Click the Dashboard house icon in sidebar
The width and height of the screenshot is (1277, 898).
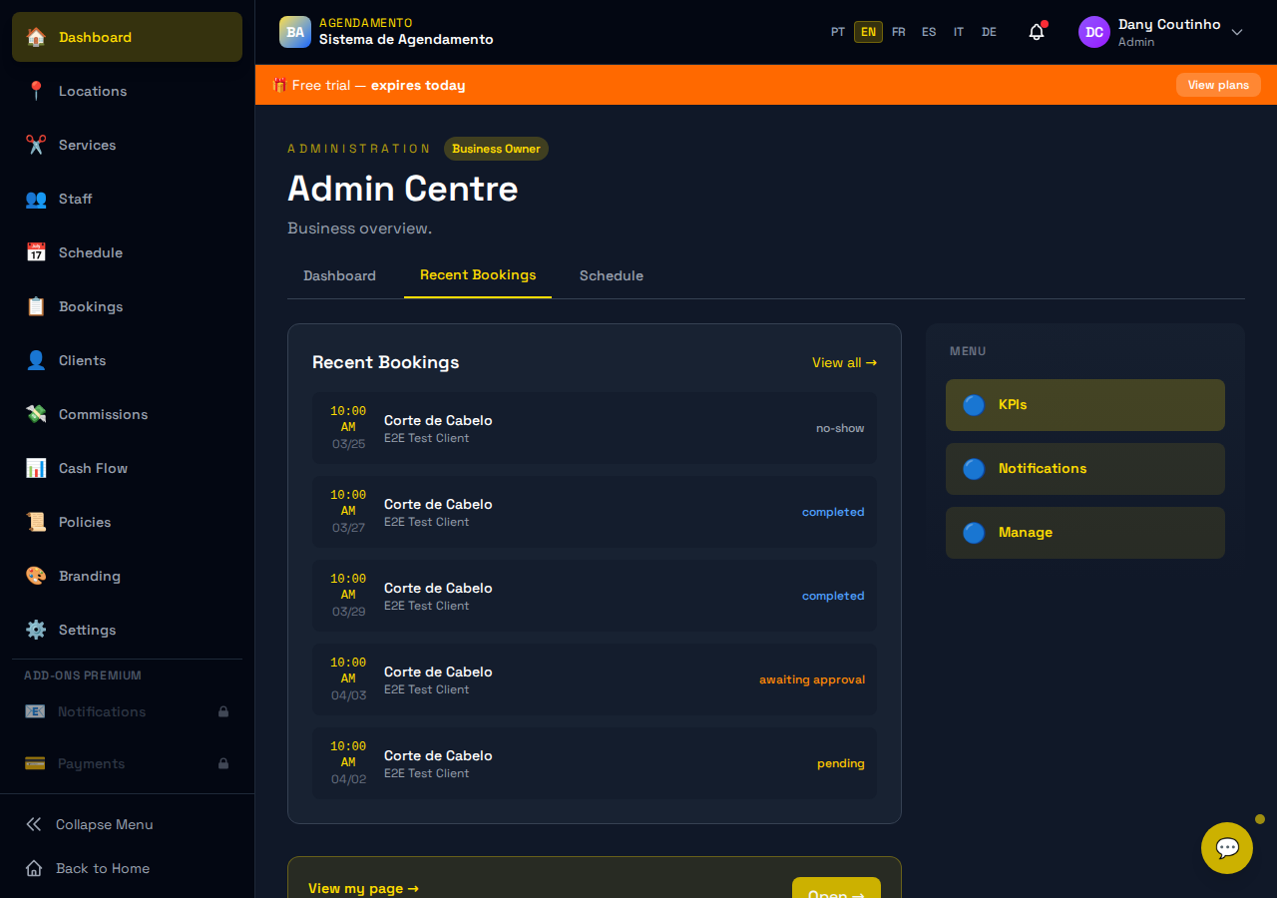(x=36, y=37)
